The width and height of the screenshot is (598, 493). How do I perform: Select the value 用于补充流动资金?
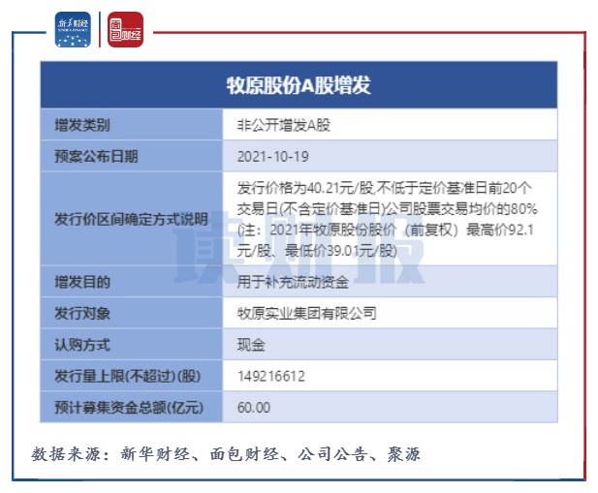click(293, 282)
